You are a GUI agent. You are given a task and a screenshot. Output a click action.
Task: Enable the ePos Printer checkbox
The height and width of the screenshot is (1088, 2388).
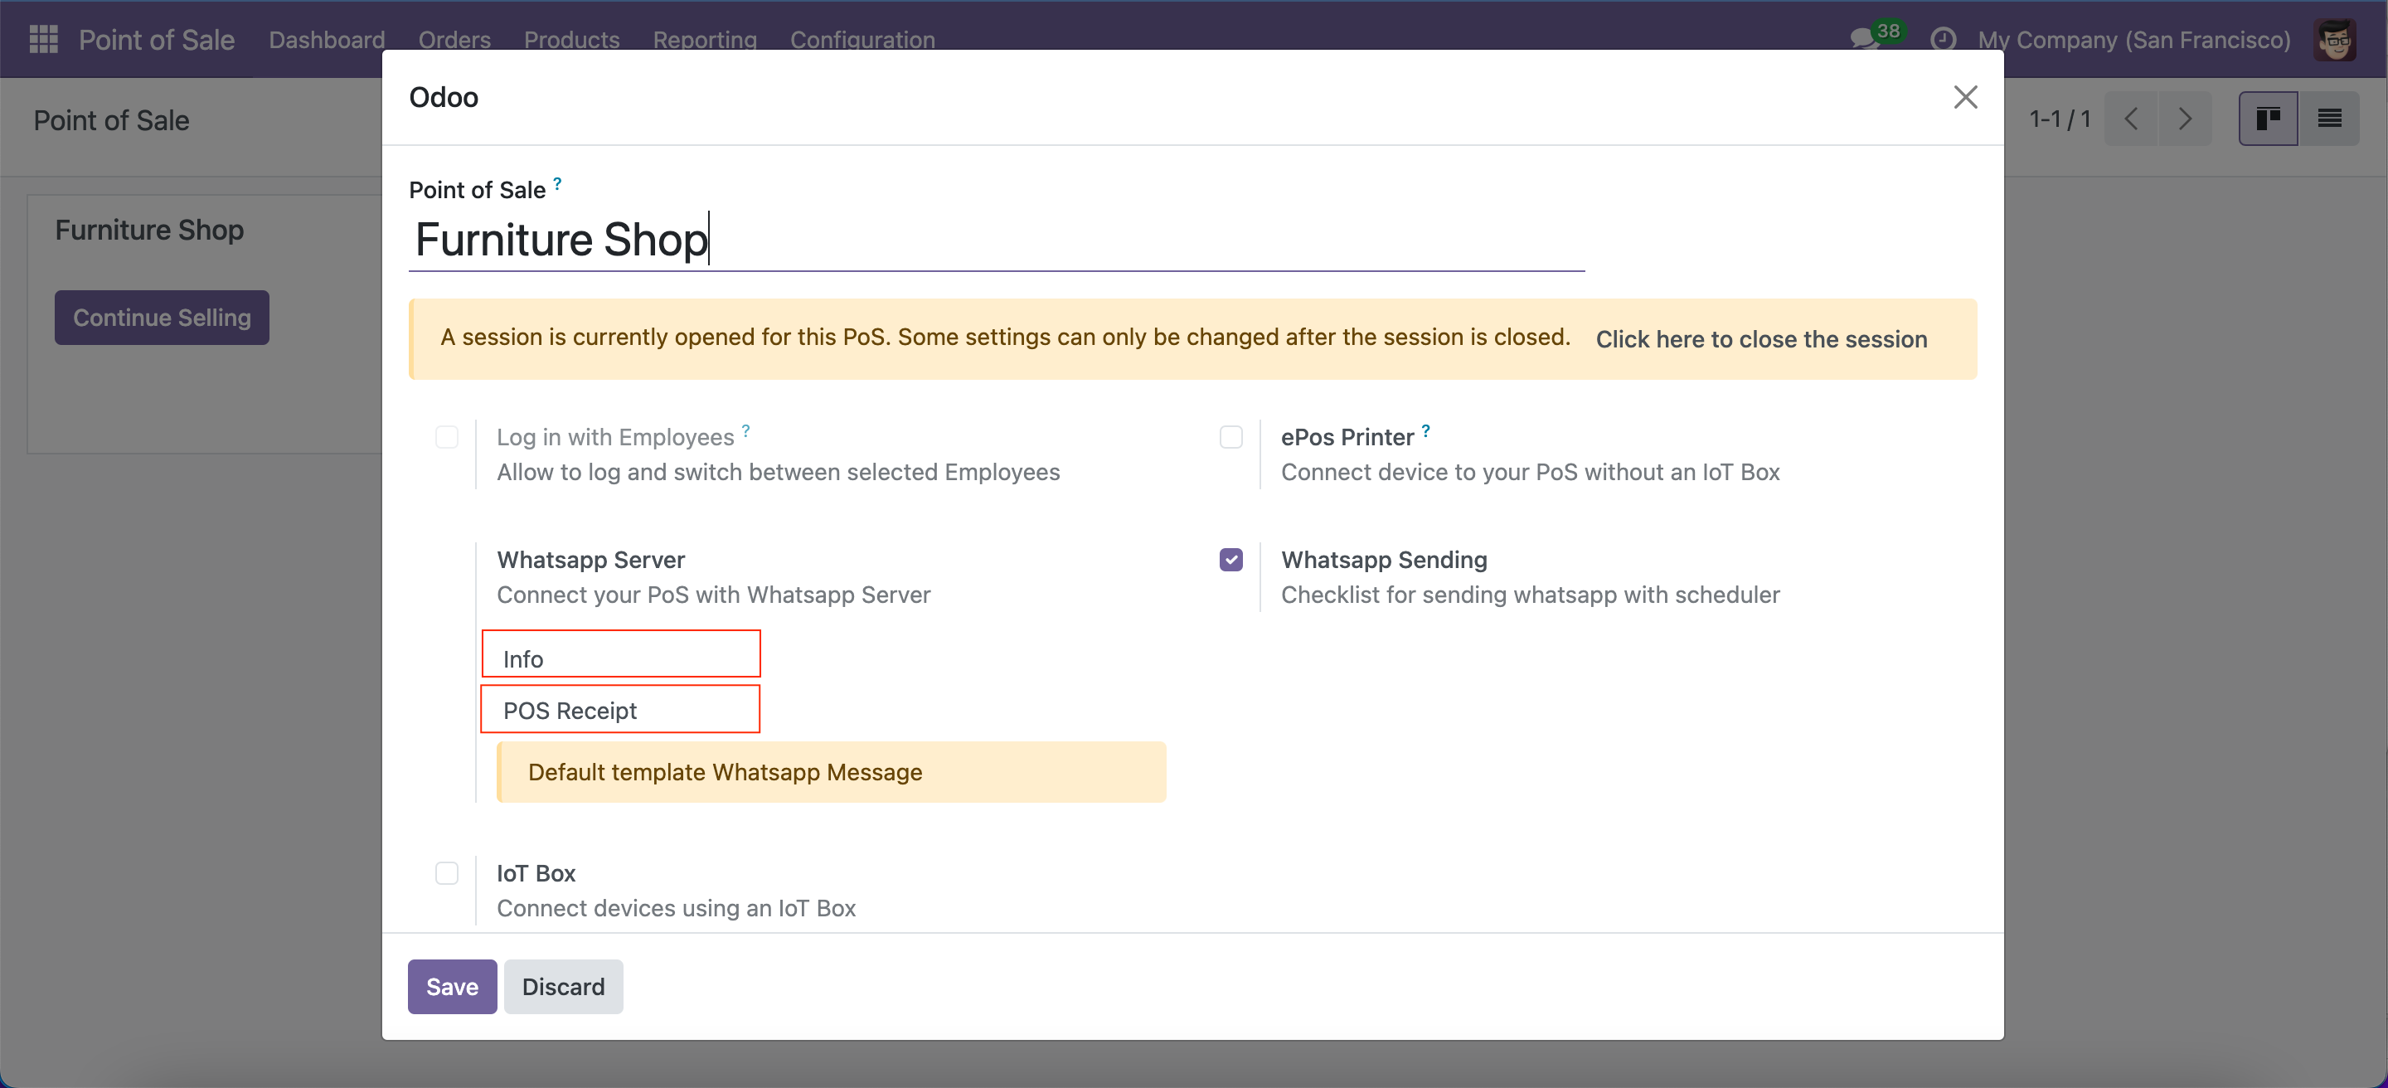point(1231,436)
